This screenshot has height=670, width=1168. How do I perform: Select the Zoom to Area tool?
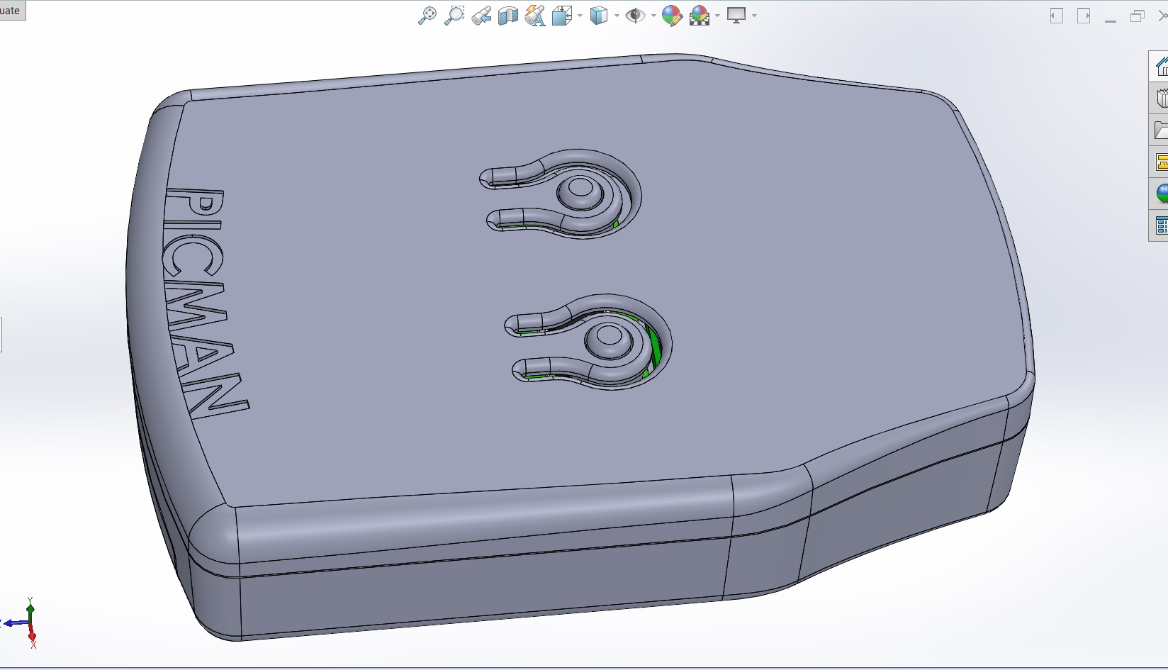[454, 16]
